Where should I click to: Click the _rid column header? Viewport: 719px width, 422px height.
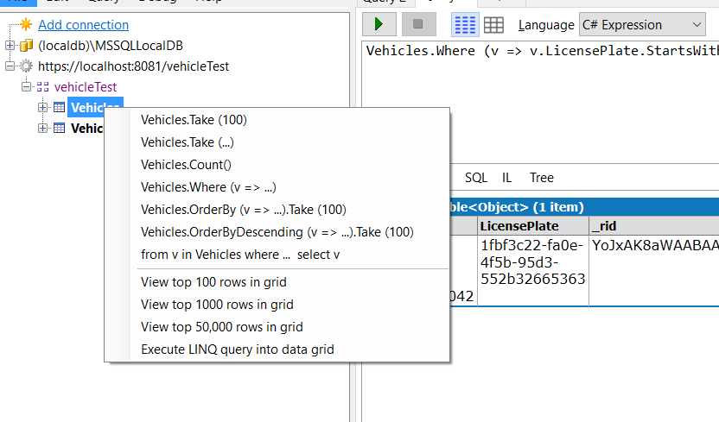click(654, 225)
